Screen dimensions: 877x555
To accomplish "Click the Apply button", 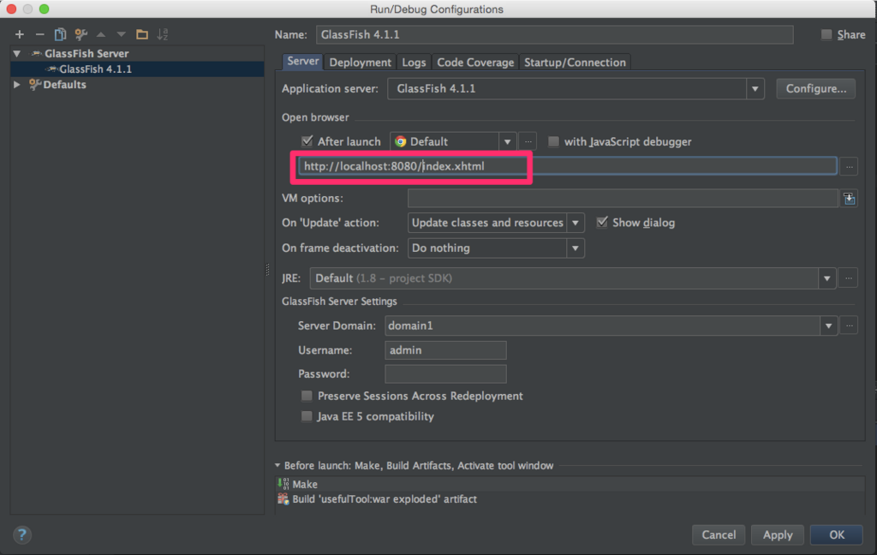I will (x=778, y=534).
